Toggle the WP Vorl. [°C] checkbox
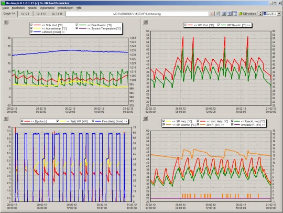This screenshot has width=283, height=213. [x=185, y=25]
